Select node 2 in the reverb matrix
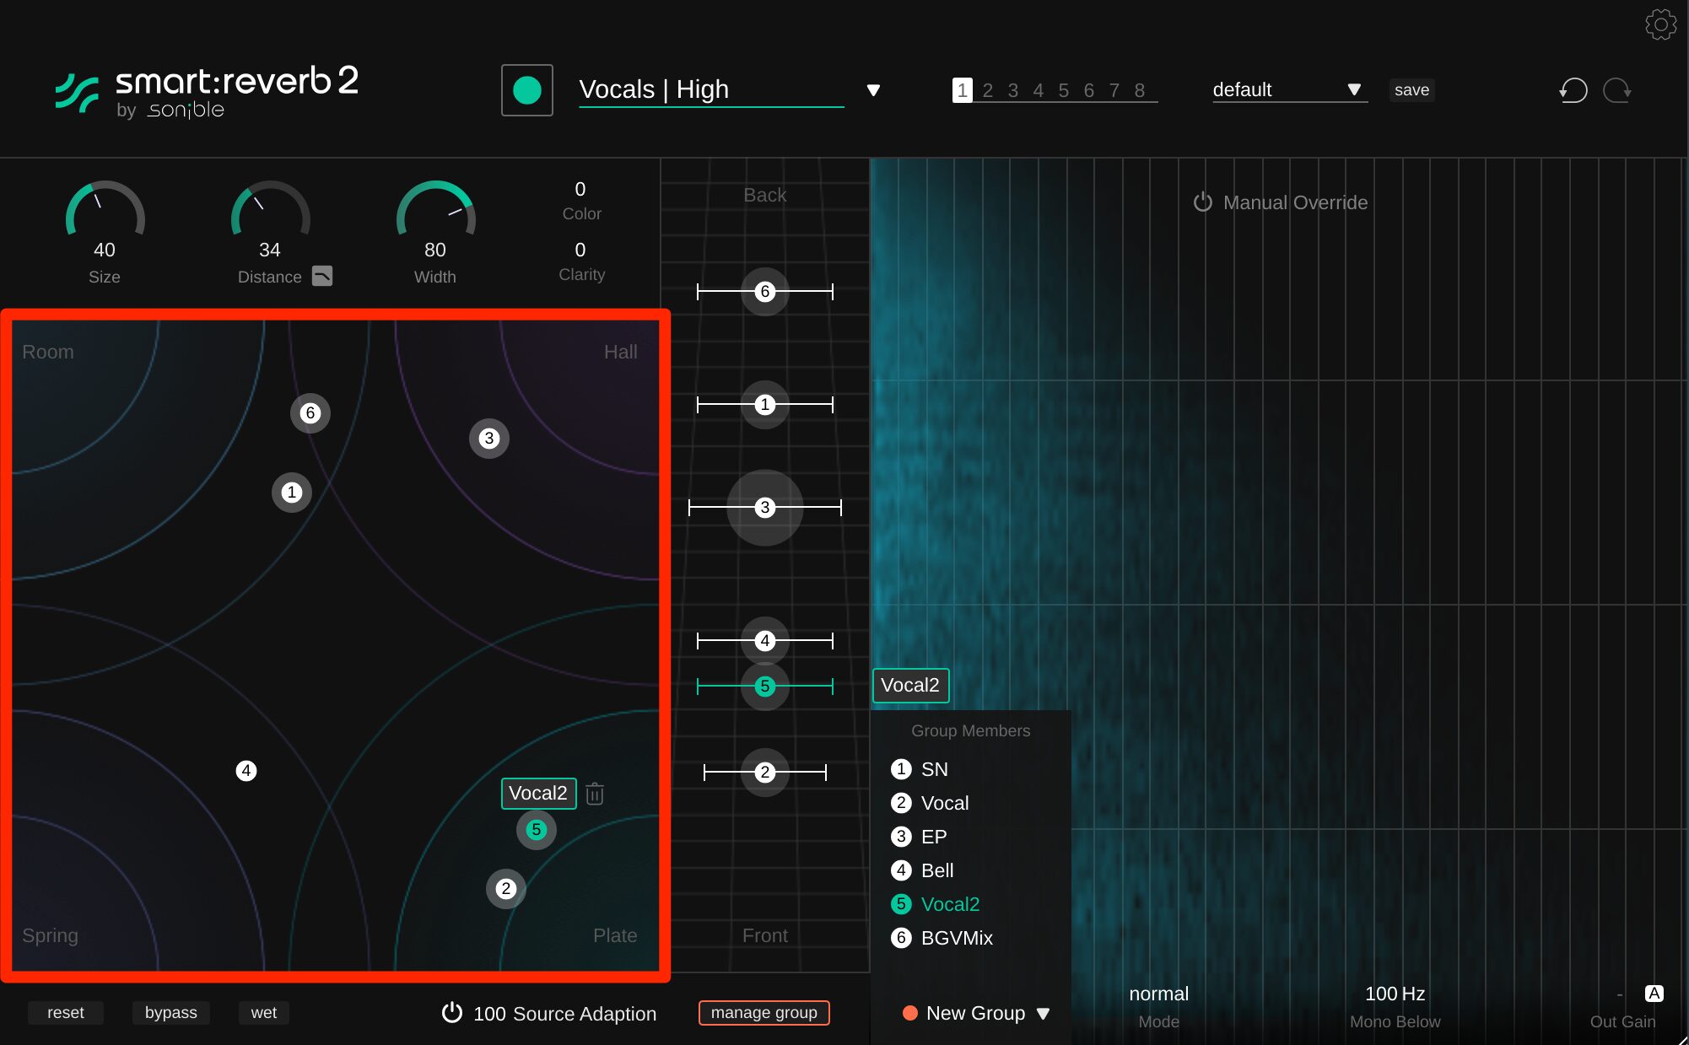1689x1045 pixels. pyautogui.click(x=506, y=889)
